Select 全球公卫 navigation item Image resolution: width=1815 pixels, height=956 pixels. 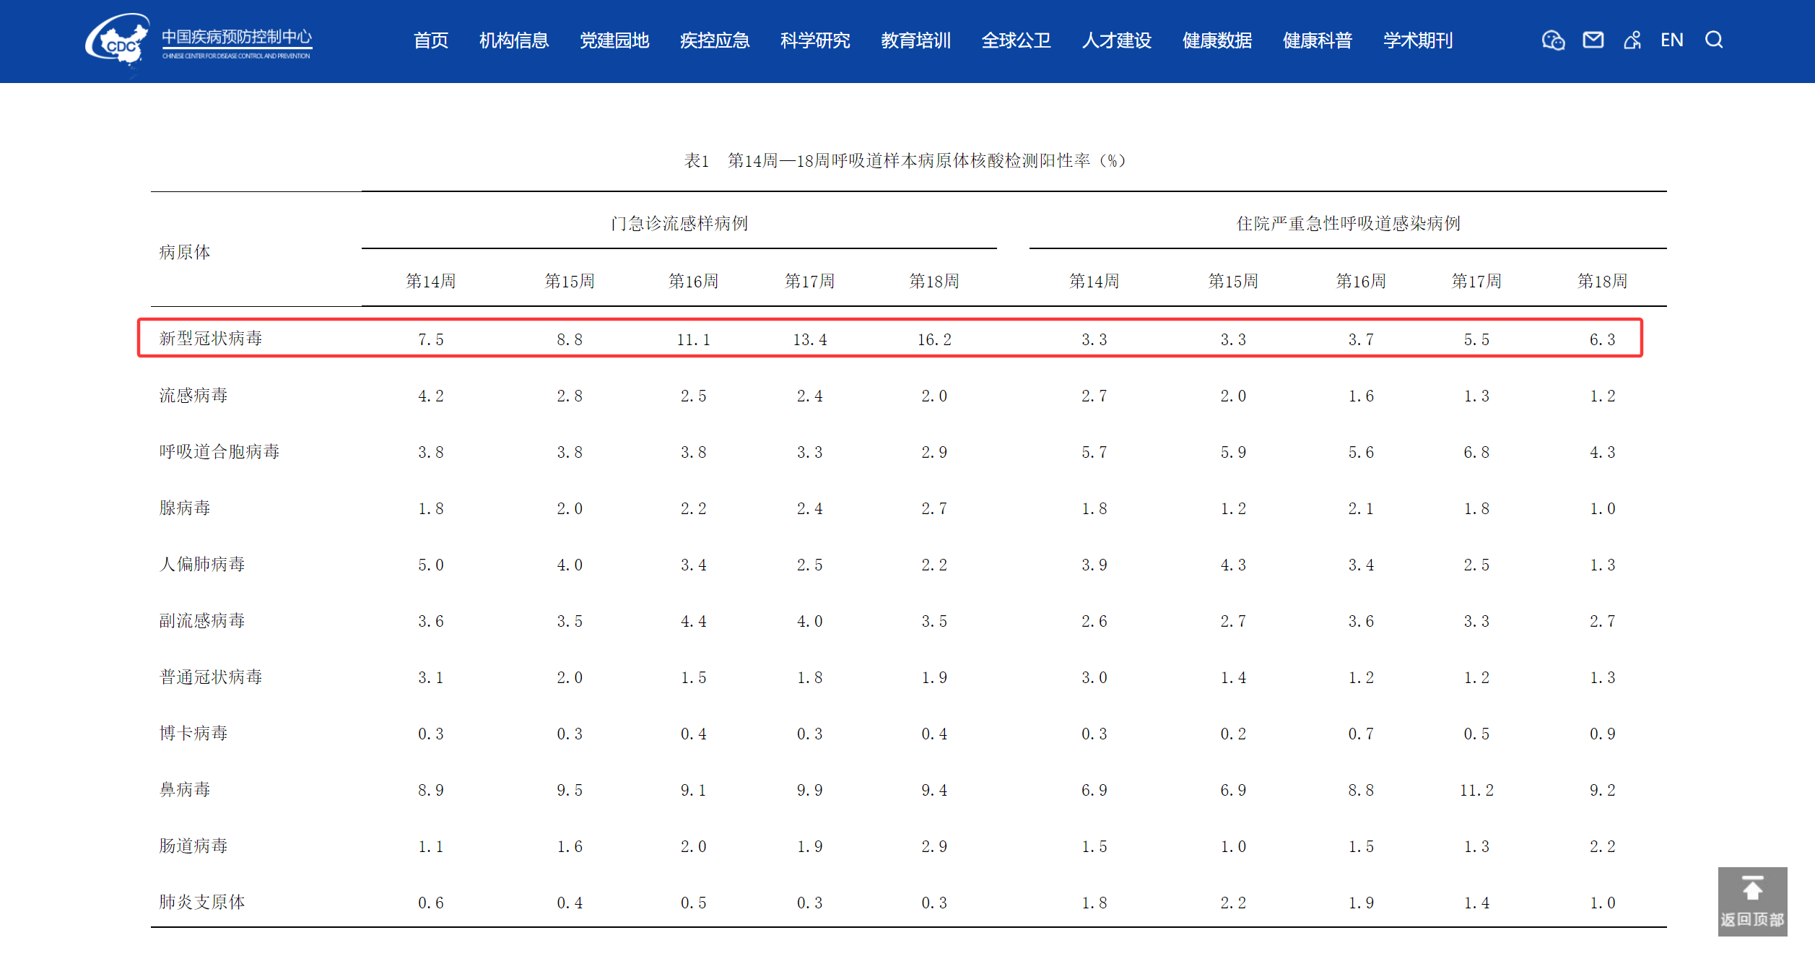(1016, 40)
